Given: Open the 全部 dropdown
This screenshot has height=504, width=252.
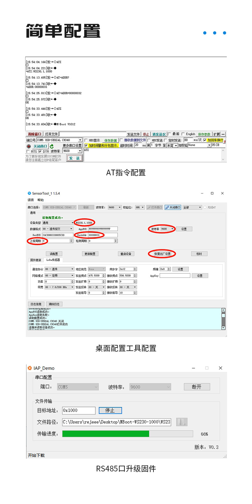Looking at the screenshot, I should point(192,207).
